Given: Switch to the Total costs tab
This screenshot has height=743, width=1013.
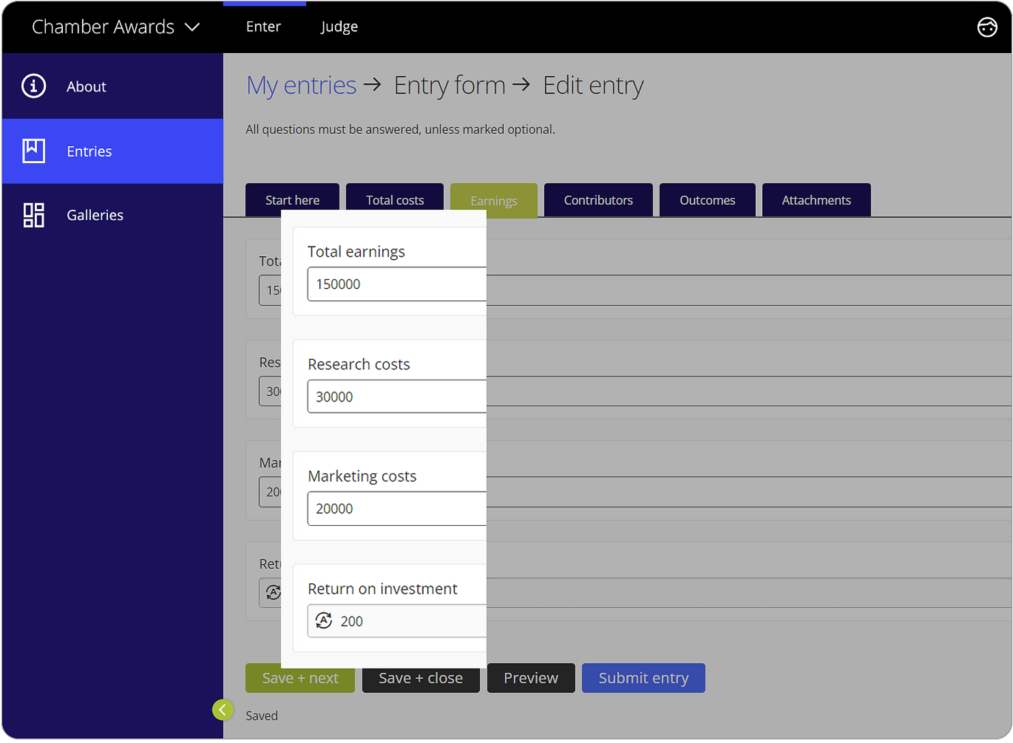Looking at the screenshot, I should [394, 199].
